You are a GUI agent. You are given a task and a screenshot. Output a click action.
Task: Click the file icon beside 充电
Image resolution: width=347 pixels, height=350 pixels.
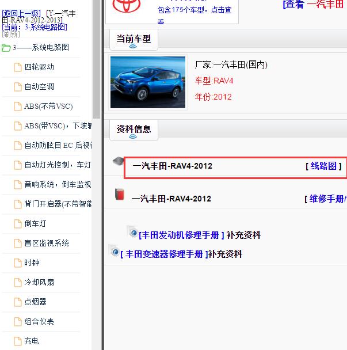pos(18,341)
